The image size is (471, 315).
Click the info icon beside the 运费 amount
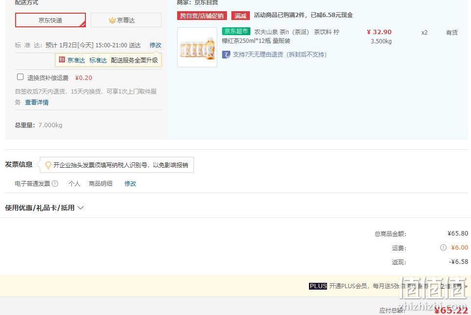point(443,248)
